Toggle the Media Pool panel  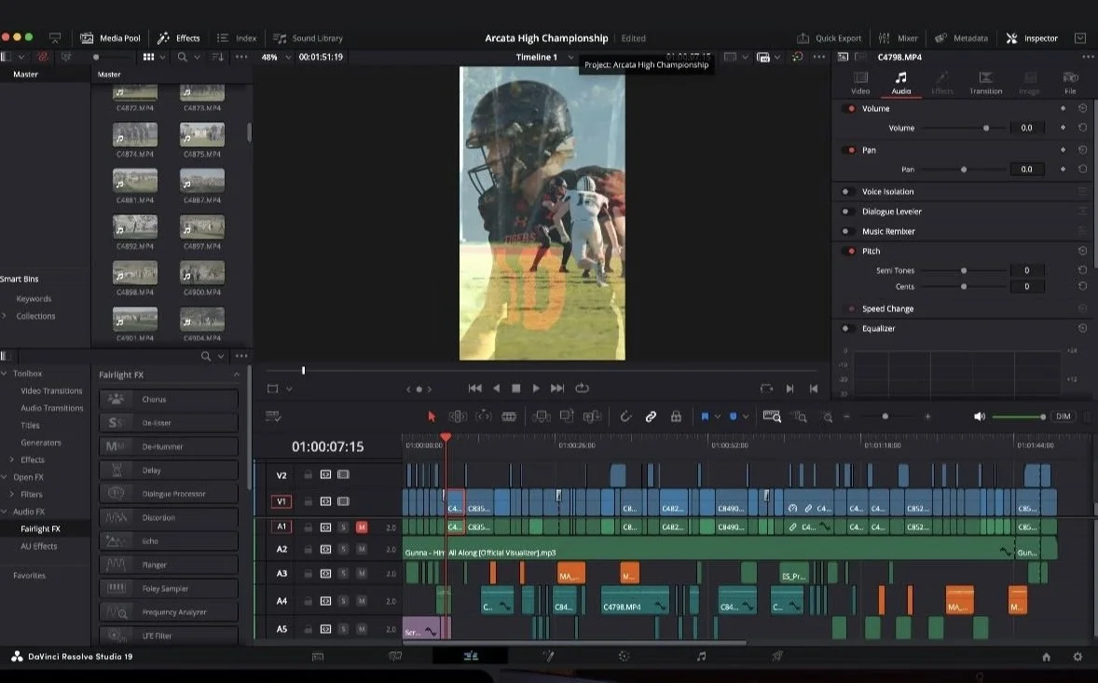coord(111,38)
